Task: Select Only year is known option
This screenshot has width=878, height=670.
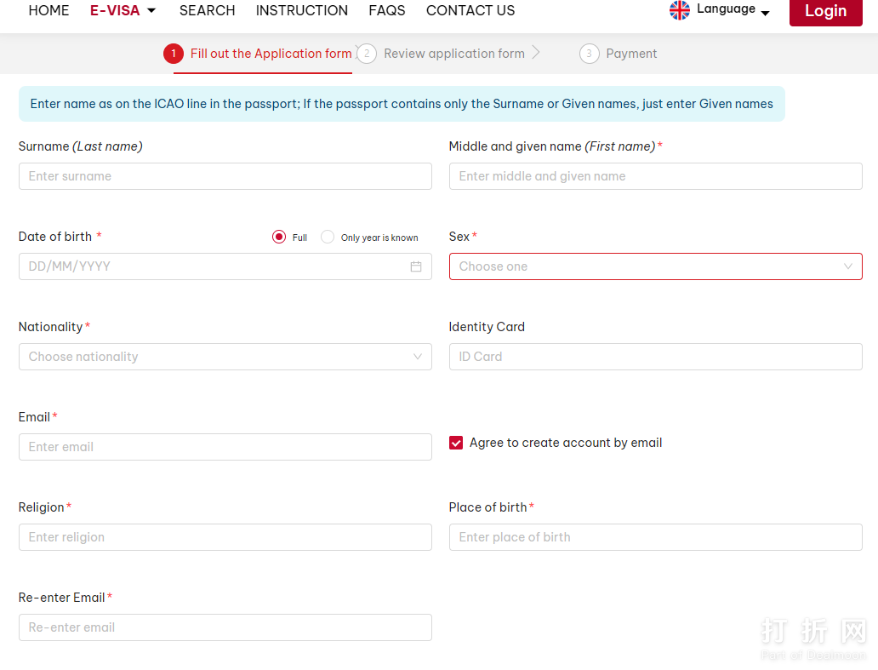Action: (x=328, y=237)
